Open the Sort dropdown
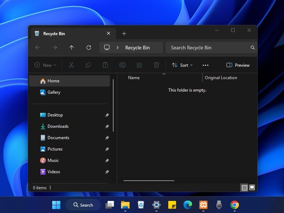Viewport: 284px width, 213px height. 182,65
